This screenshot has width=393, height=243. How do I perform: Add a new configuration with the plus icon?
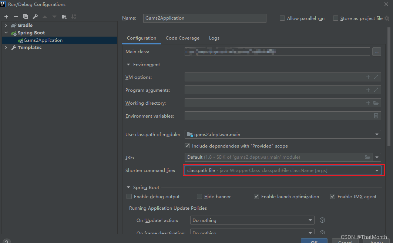click(x=6, y=17)
